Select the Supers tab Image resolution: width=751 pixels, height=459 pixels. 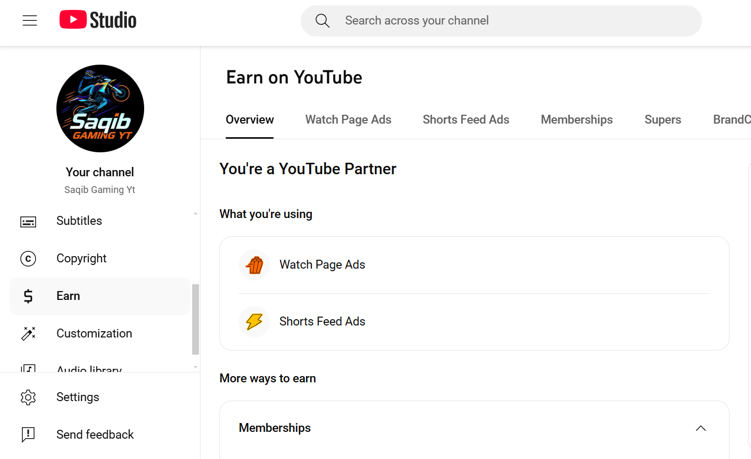(x=663, y=120)
